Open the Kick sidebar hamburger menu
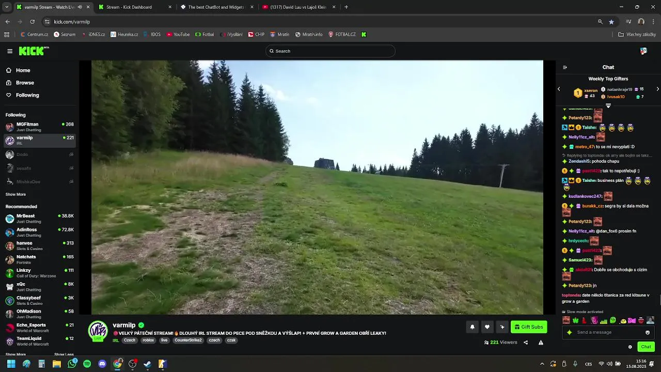Image resolution: width=661 pixels, height=372 pixels. [x=10, y=51]
